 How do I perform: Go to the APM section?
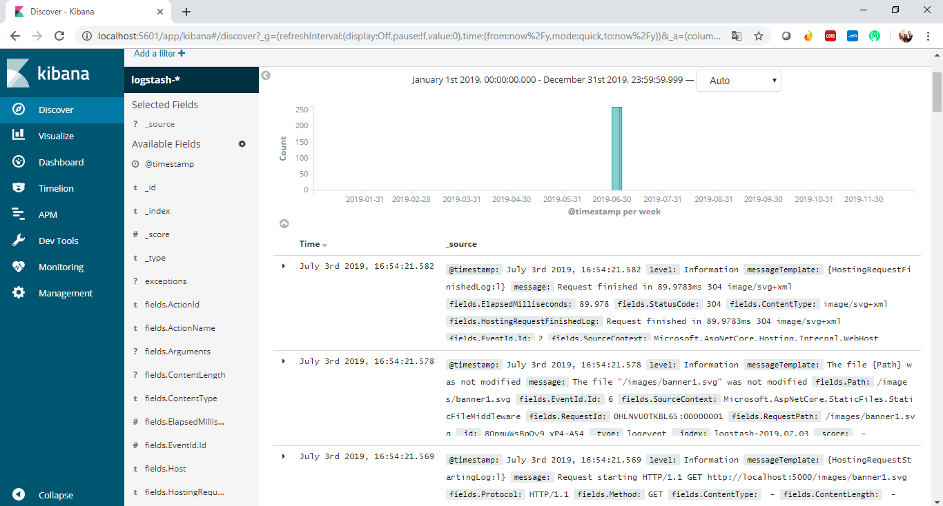coord(48,214)
